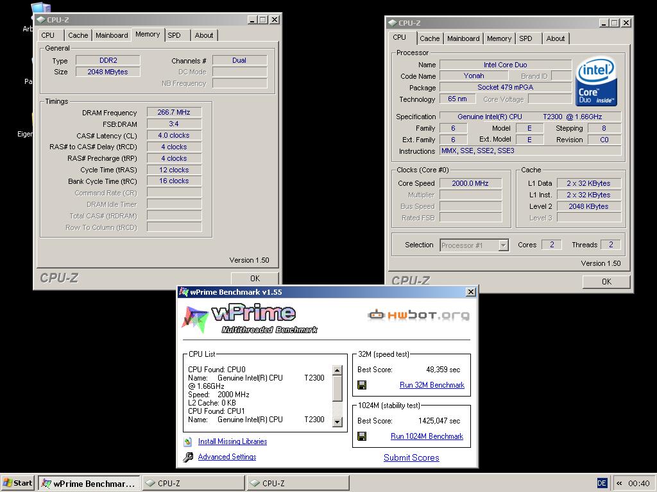
Task: Click the processor Name field Intel Core Duo
Action: 506,65
